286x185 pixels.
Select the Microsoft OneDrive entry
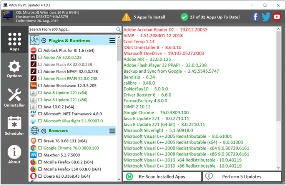[164, 53]
